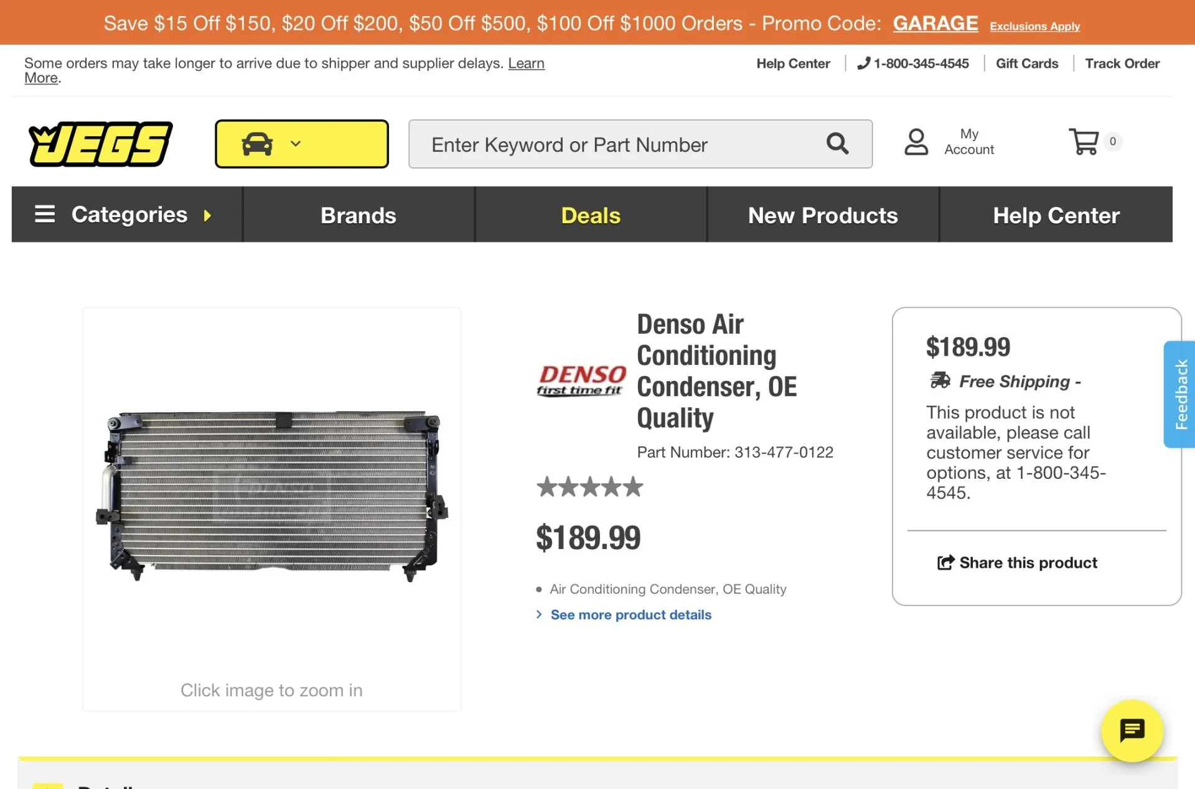Click the condenser product image to zoom
The width and height of the screenshot is (1195, 789).
tap(271, 494)
